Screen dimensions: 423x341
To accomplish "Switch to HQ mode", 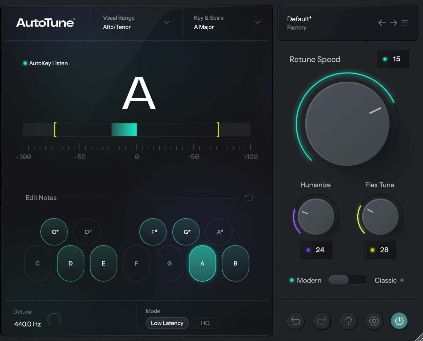I will [205, 323].
